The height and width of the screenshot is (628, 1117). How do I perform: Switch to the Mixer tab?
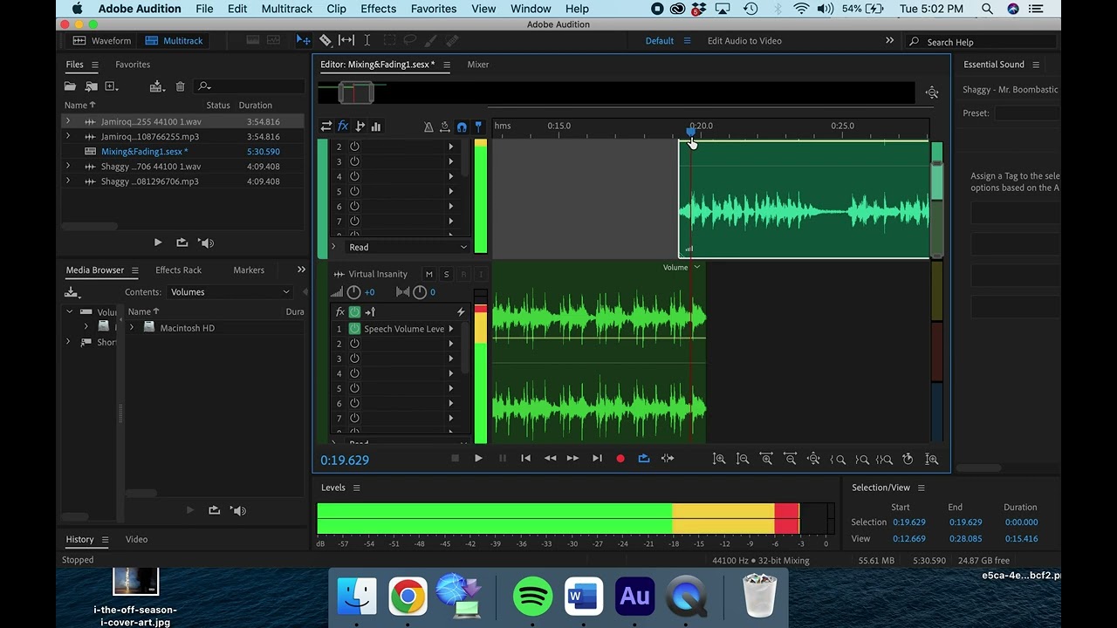pyautogui.click(x=477, y=65)
